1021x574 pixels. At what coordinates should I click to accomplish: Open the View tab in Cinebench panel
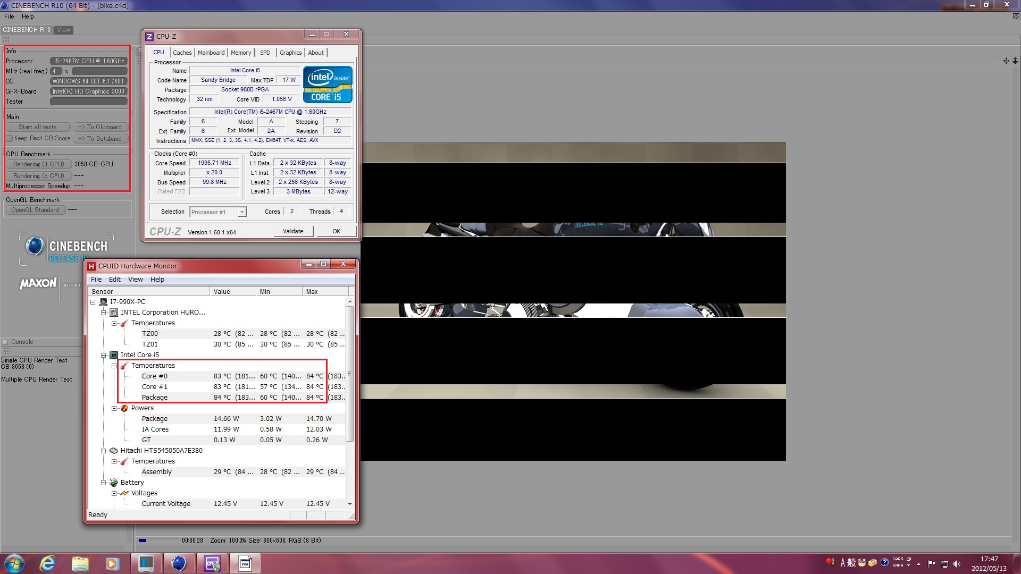64,30
